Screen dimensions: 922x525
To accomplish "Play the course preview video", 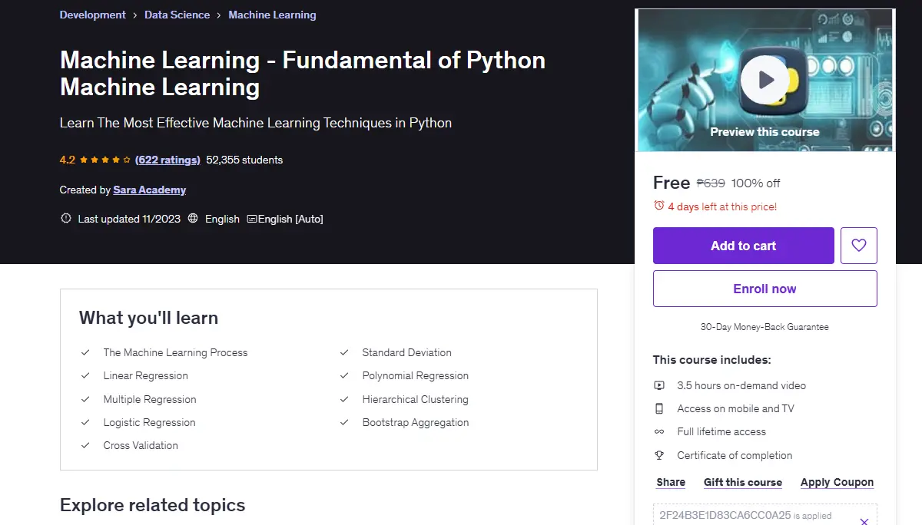I will [764, 80].
